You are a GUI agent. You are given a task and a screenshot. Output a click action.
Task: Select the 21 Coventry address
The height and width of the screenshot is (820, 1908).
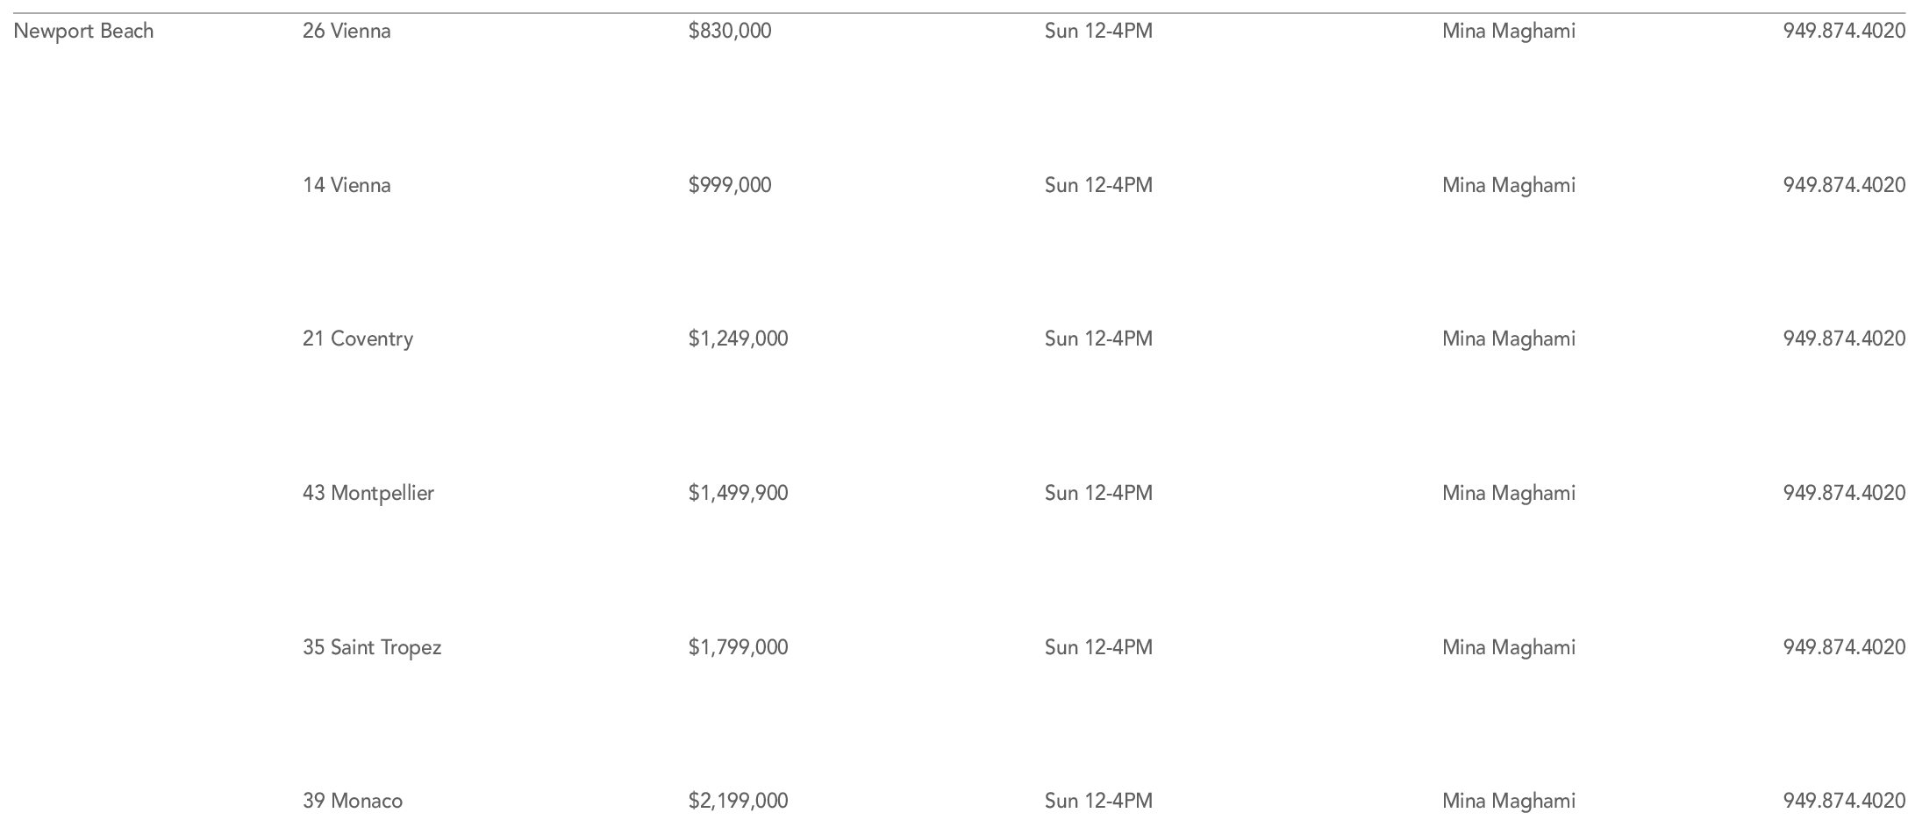click(x=358, y=339)
